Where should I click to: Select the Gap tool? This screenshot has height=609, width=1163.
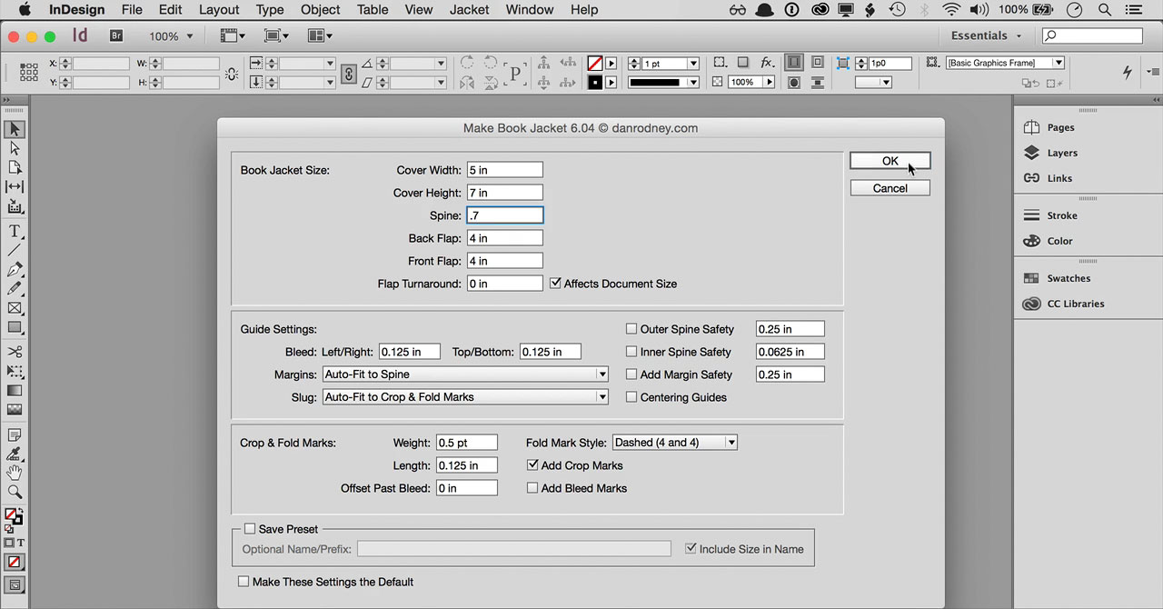coord(15,186)
